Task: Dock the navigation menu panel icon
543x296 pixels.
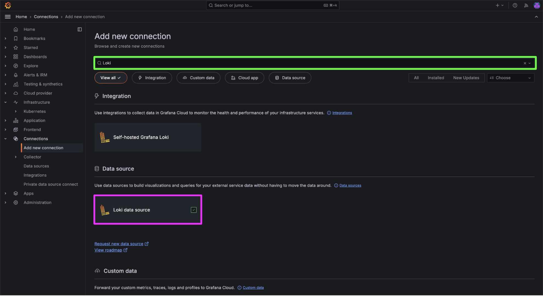Action: tap(80, 29)
